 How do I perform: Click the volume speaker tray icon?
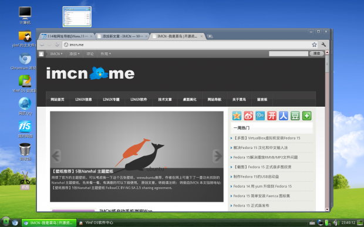[335, 223]
